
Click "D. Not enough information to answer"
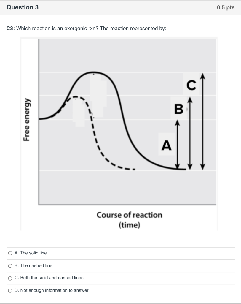(51, 290)
